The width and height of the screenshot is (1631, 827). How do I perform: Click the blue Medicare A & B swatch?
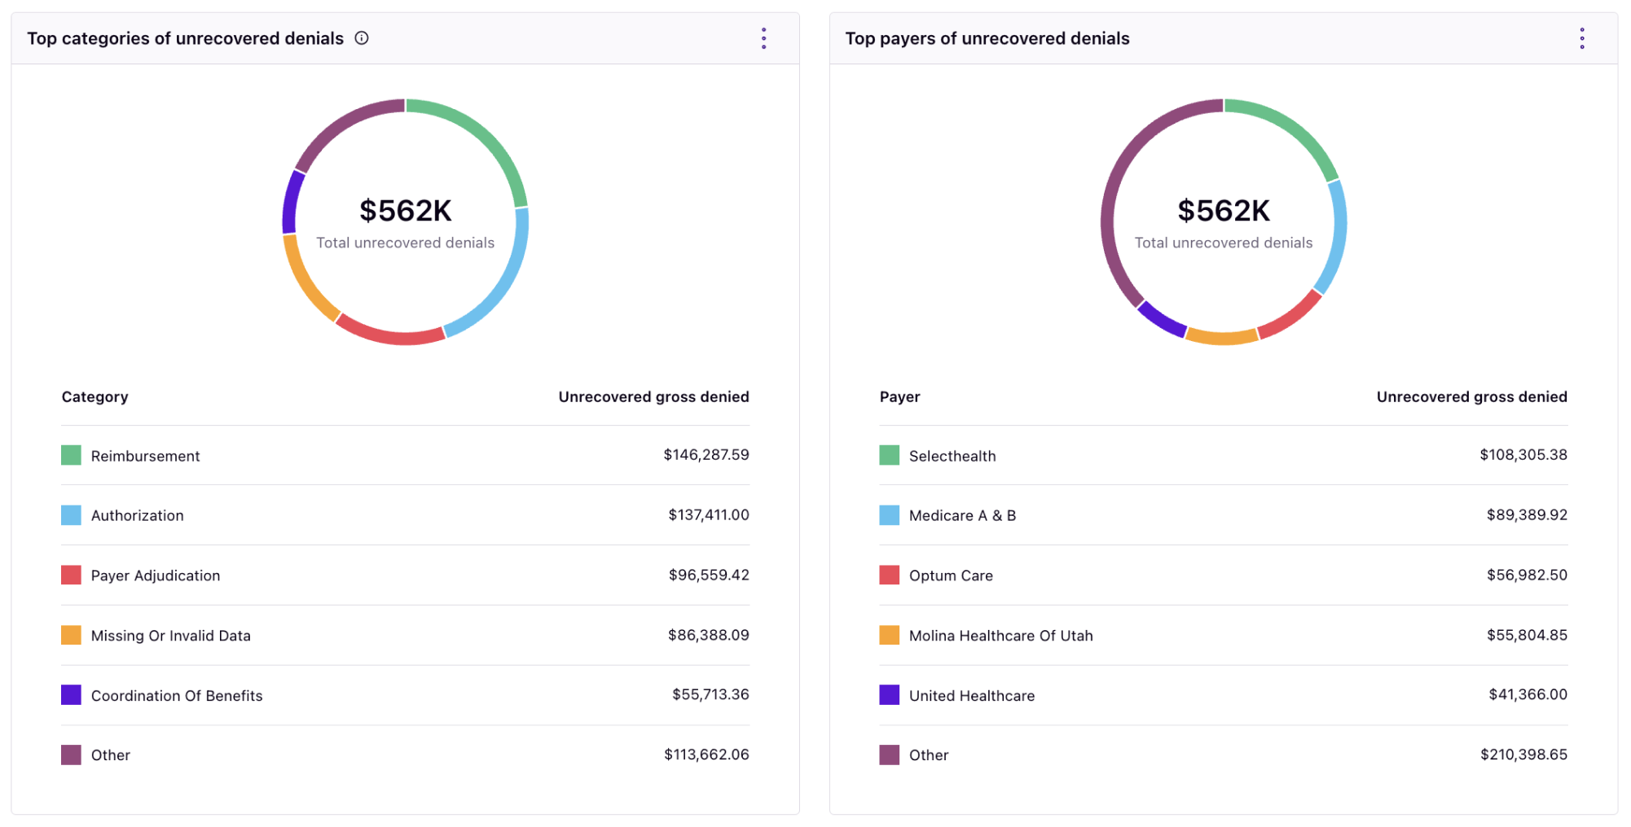pyautogui.click(x=889, y=515)
